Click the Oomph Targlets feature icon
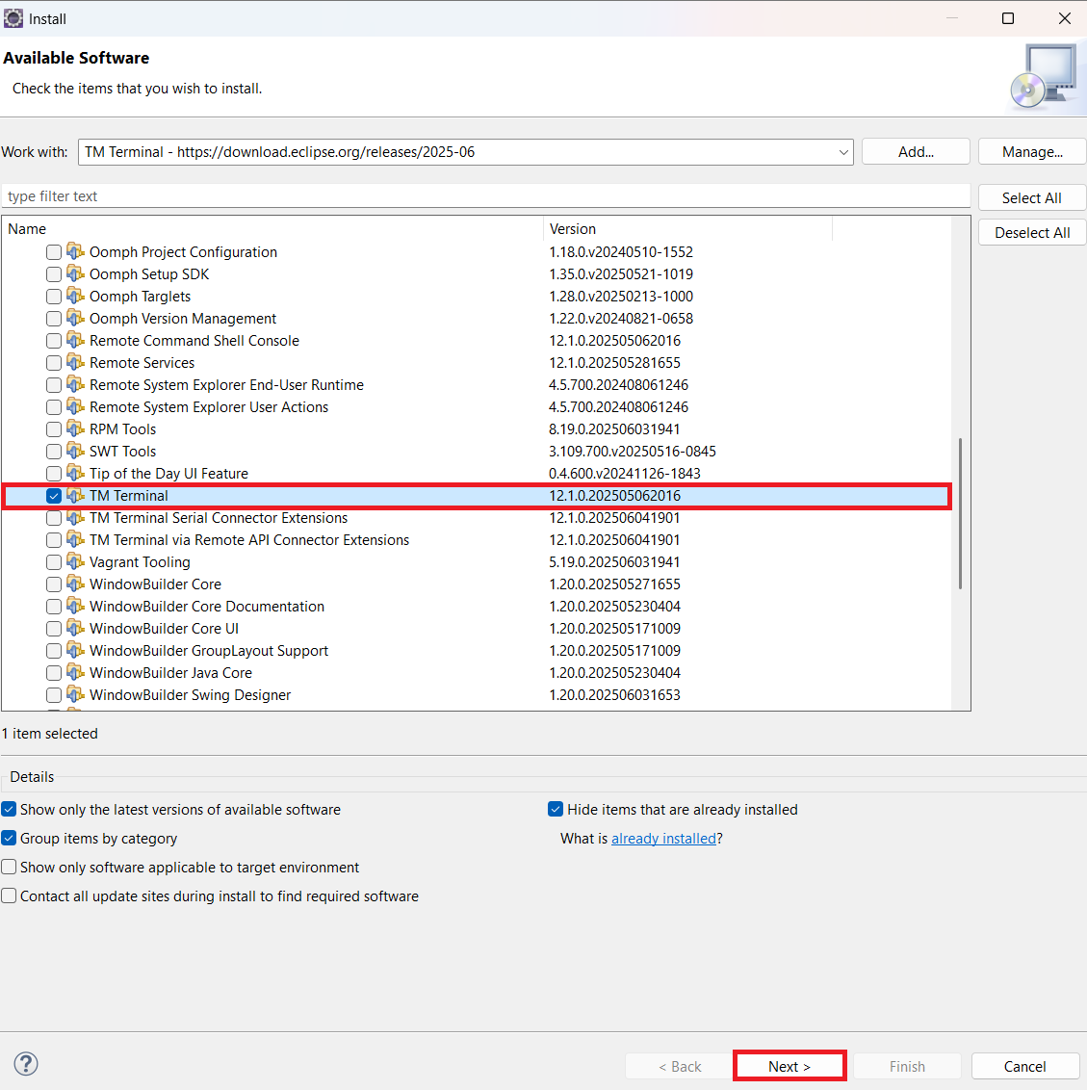Image resolution: width=1087 pixels, height=1090 pixels. 75,297
